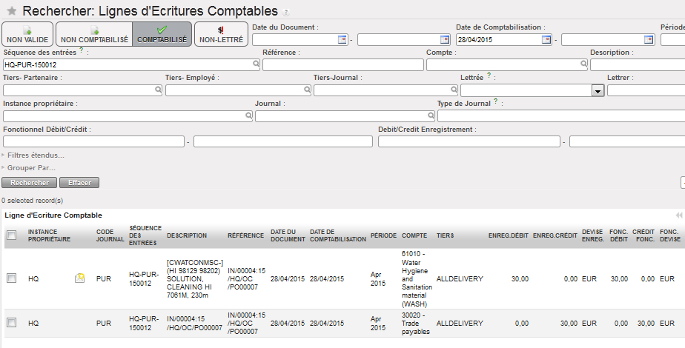685x348 pixels.
Task: Check the box for the 61010 Water Hygiene row
Action: point(11,278)
